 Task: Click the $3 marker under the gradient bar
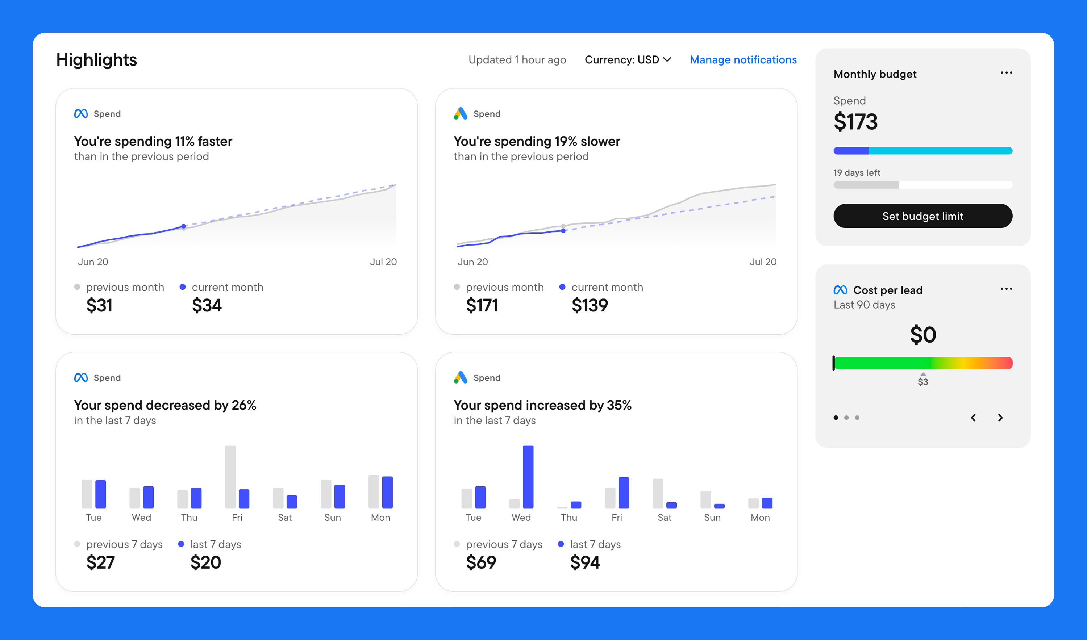pos(923,380)
